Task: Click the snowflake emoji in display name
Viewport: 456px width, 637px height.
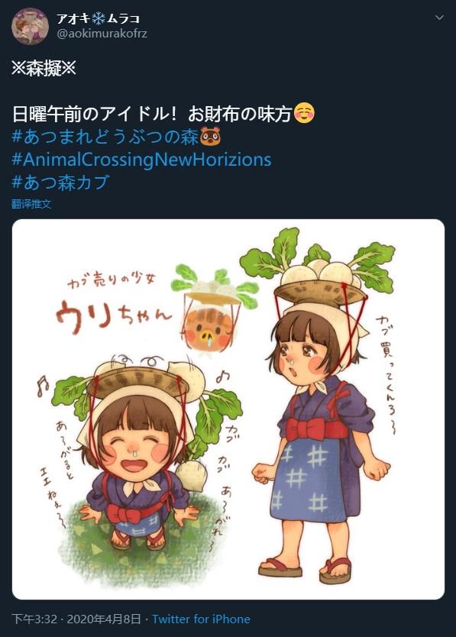Action: point(99,18)
